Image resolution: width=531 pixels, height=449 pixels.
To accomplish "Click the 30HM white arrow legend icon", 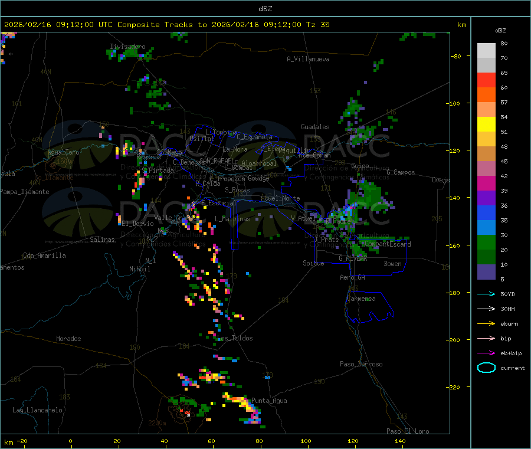I will tap(486, 309).
